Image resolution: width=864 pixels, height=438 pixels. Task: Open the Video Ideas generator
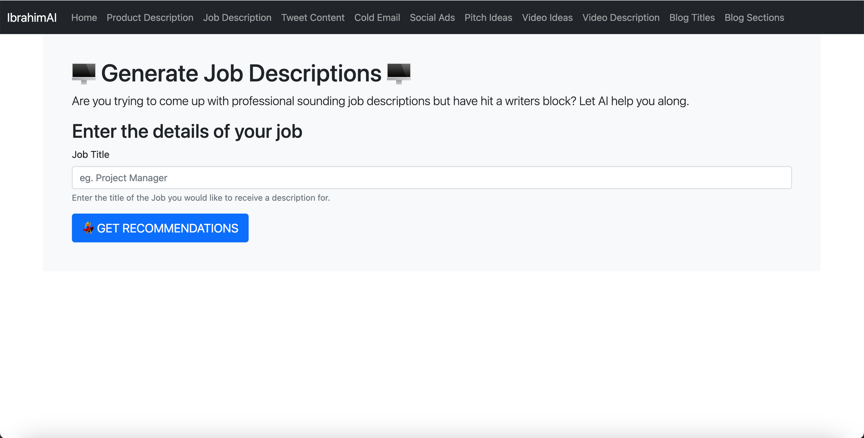tap(547, 18)
